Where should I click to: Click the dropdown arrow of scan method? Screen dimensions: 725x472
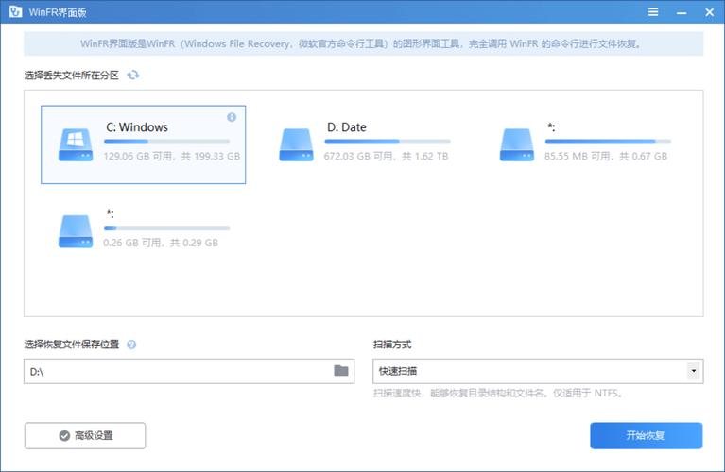coord(693,371)
